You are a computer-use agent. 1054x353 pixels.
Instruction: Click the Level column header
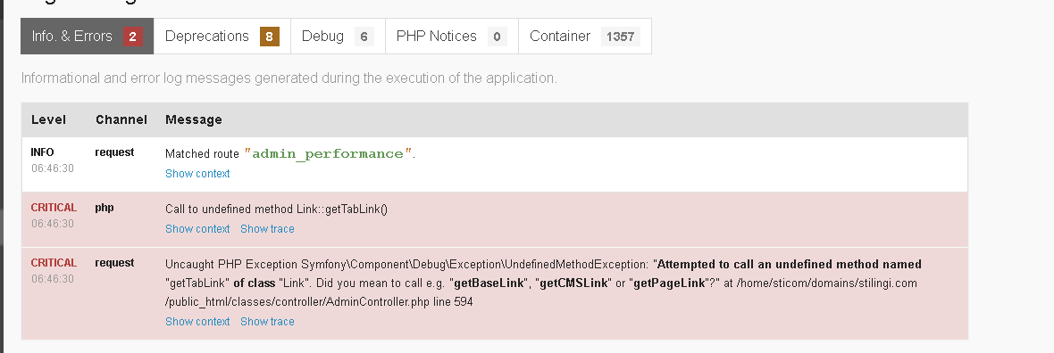(48, 119)
